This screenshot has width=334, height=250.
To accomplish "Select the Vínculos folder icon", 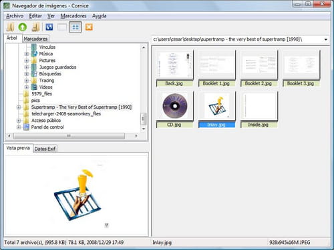I will tap(34, 47).
